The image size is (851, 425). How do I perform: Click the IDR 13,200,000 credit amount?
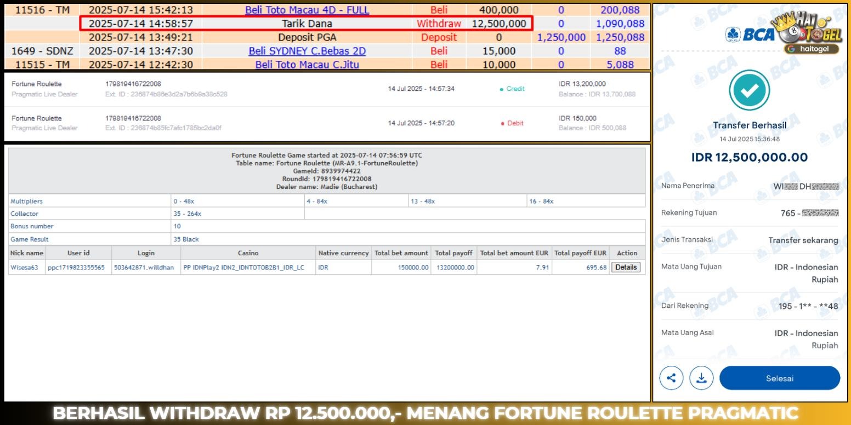pyautogui.click(x=582, y=84)
